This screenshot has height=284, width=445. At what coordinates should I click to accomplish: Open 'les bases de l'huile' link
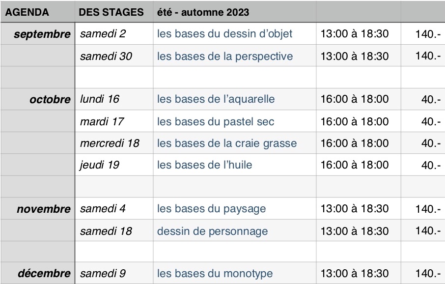tap(204, 165)
